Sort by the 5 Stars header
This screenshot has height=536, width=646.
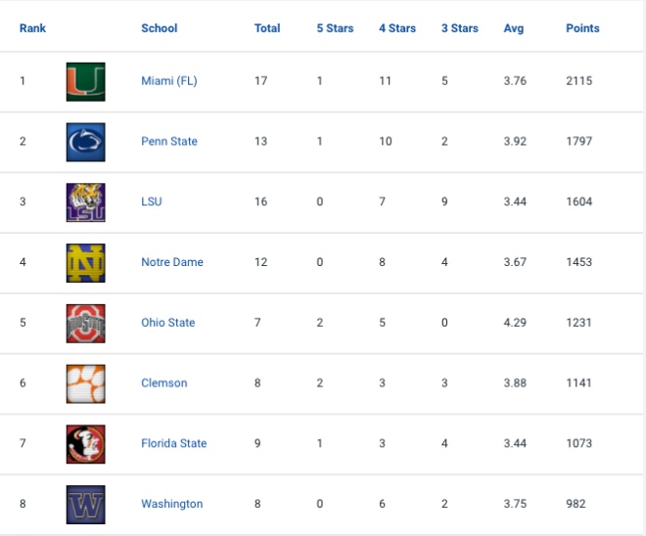335,28
